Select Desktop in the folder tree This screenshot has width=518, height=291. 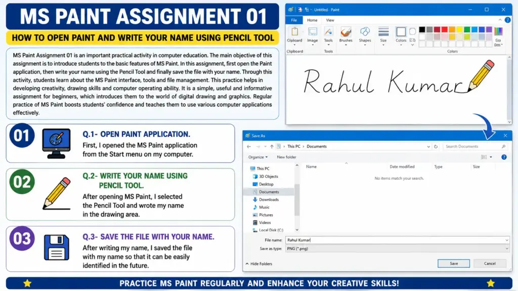click(263, 184)
